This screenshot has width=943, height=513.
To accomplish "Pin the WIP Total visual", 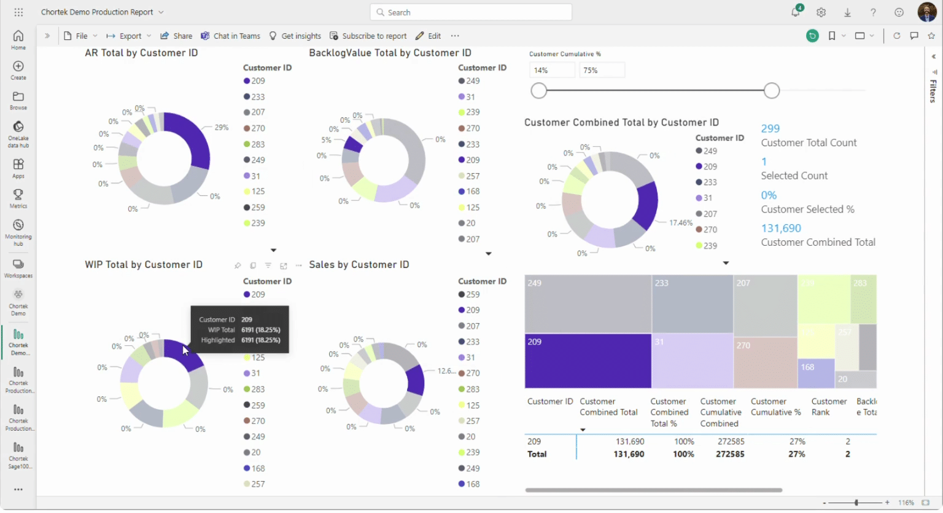I will pyautogui.click(x=238, y=265).
